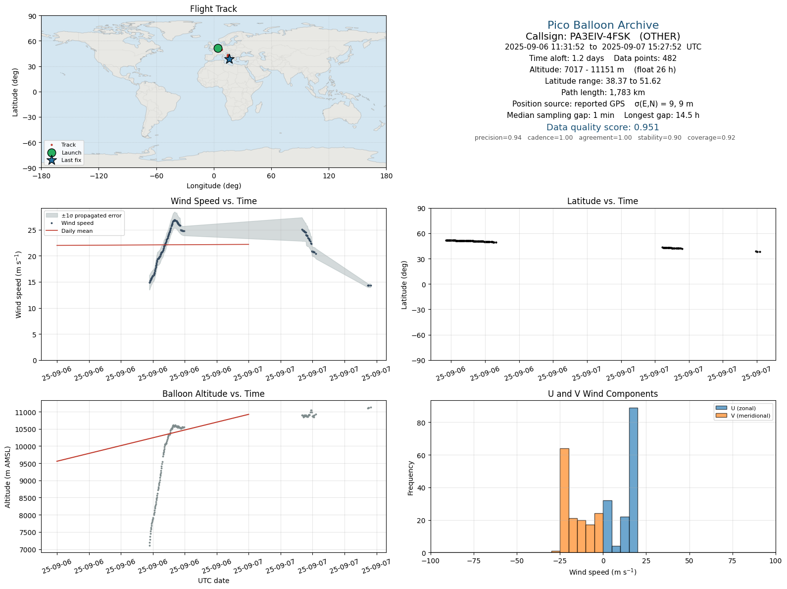Viewport: 787px width, 589px height.
Task: Select the "Pico Balloon Archive" heading
Action: click(x=603, y=25)
